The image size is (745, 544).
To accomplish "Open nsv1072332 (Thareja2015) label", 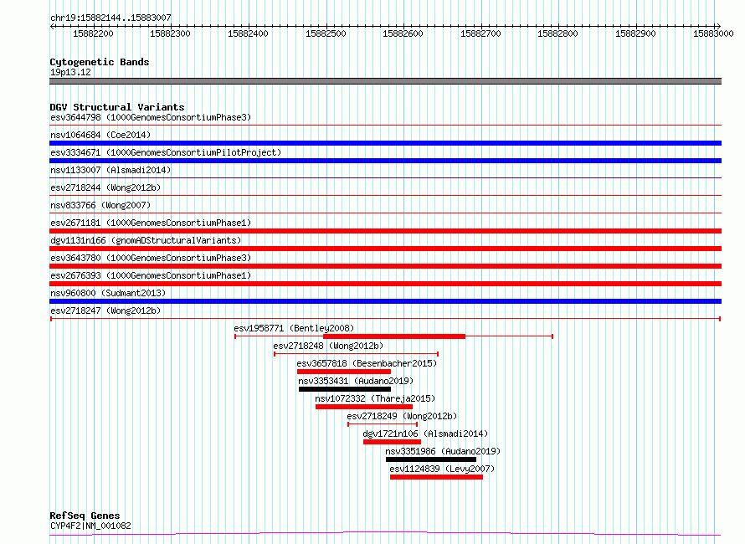I will 375,398.
